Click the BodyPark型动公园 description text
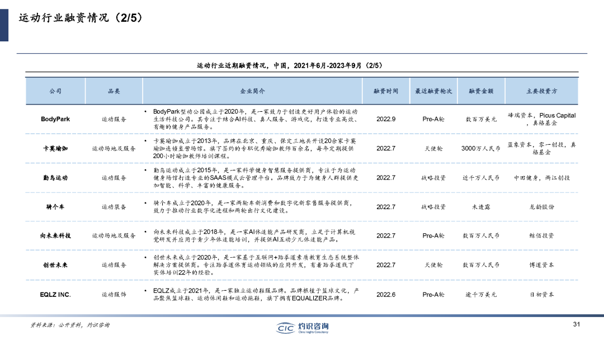The height and width of the screenshot is (340, 604). coord(256,119)
